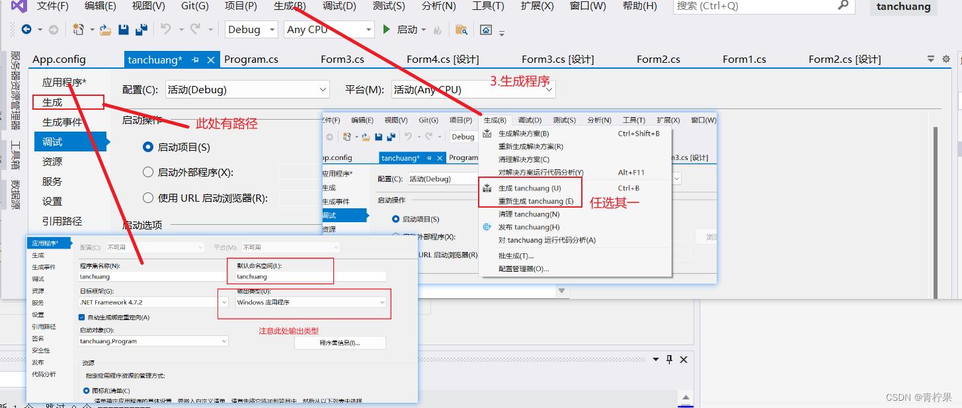Image resolution: width=962 pixels, height=408 pixels.
Task: Open the 平台(M) 活动(Any CPU) dropdown
Action: pyautogui.click(x=473, y=89)
